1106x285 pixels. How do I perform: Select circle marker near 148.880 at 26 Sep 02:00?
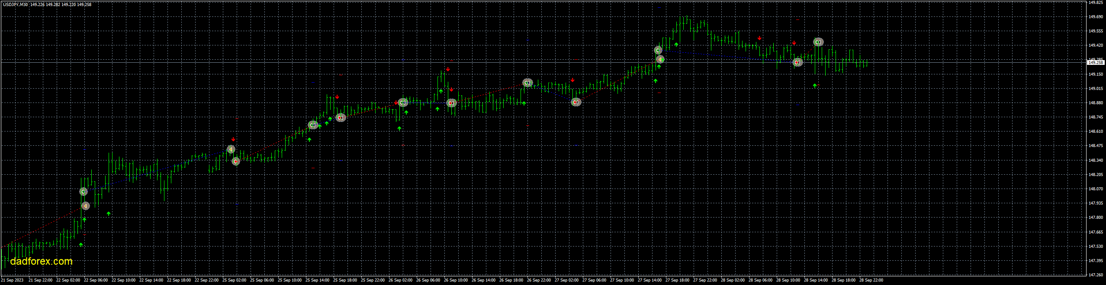coord(403,102)
